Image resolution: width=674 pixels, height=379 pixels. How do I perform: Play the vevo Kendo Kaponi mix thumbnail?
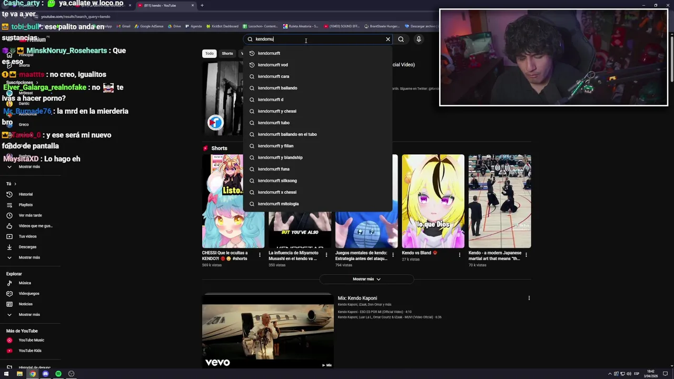[x=268, y=331]
